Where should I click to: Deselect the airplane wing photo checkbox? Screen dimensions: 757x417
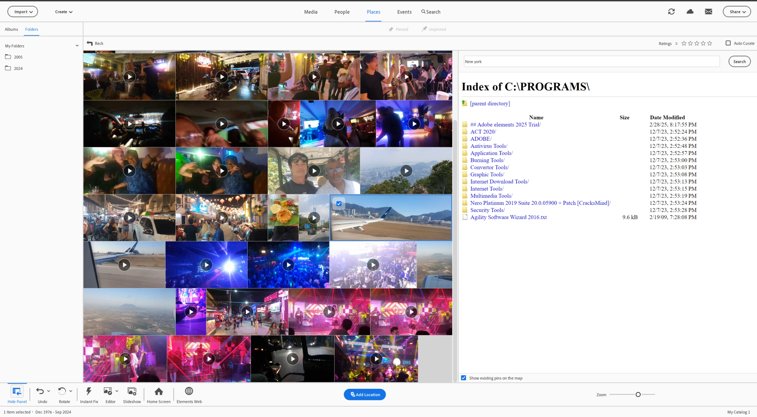coord(339,204)
